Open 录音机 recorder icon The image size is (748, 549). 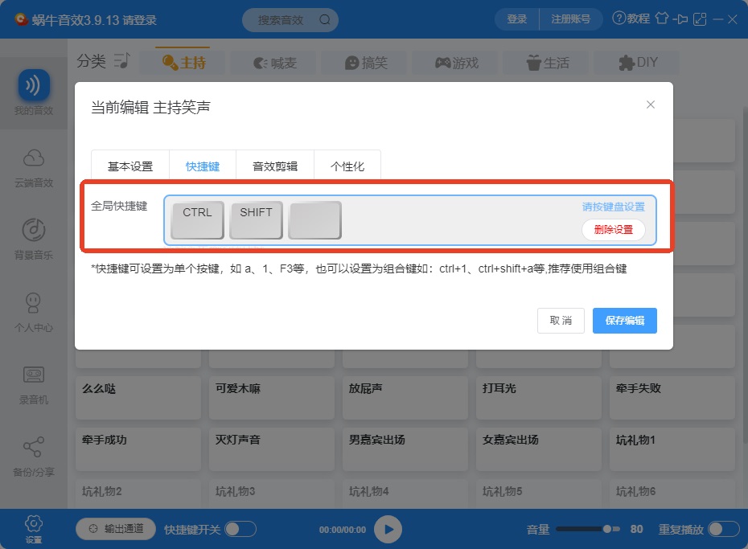(34, 375)
